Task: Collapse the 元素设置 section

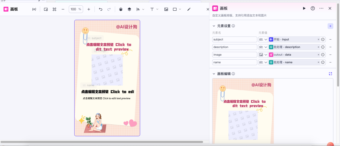Action: (x=214, y=26)
